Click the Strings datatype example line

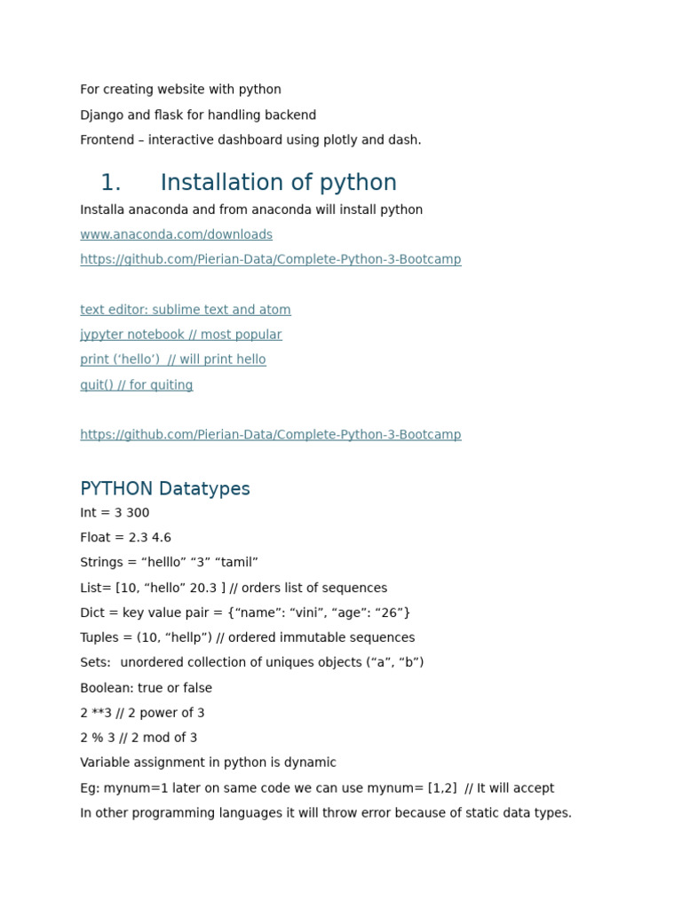[x=169, y=563]
